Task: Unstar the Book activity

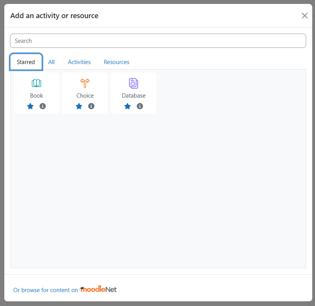Action: click(30, 106)
